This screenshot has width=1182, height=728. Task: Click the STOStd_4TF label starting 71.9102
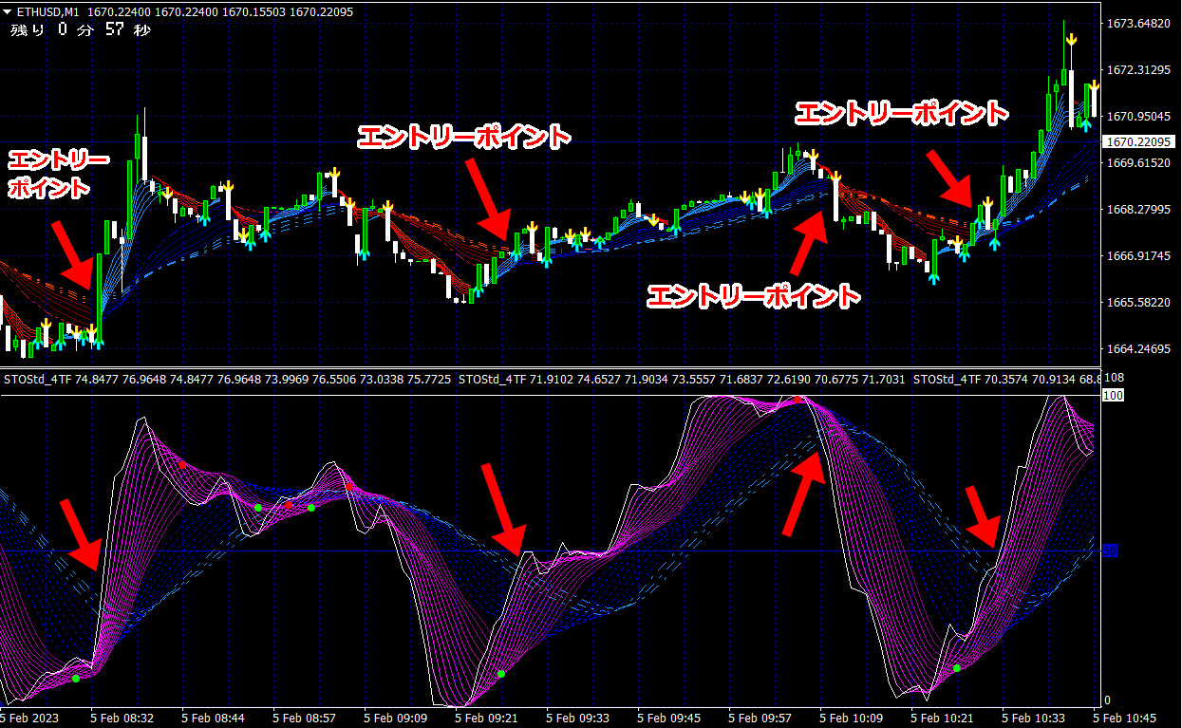(682, 379)
